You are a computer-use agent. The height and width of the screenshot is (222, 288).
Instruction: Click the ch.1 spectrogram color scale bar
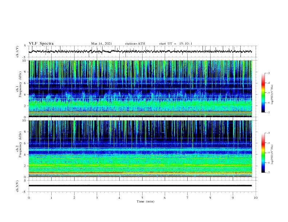coord(263,93)
